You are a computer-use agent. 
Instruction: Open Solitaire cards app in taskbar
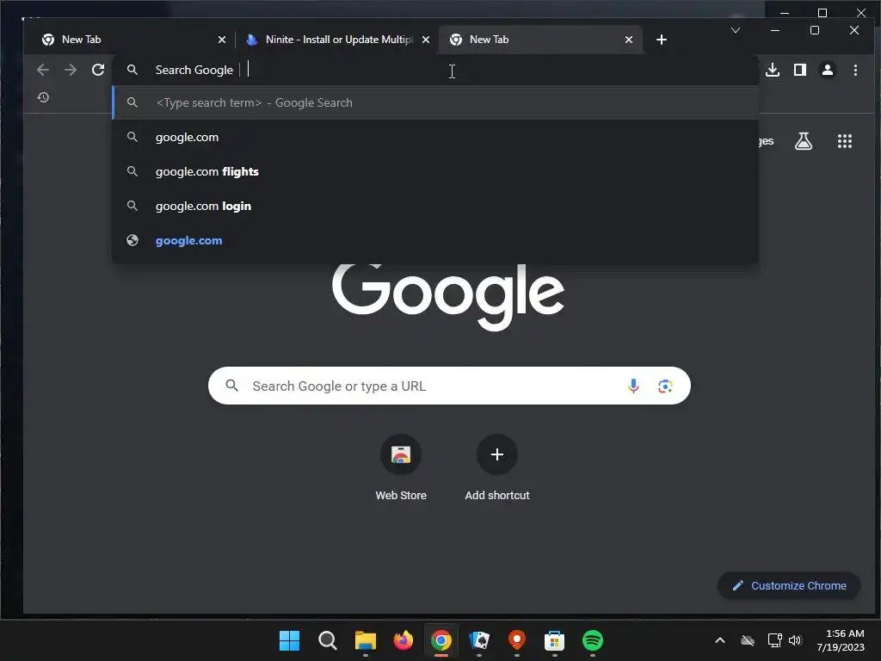(478, 640)
